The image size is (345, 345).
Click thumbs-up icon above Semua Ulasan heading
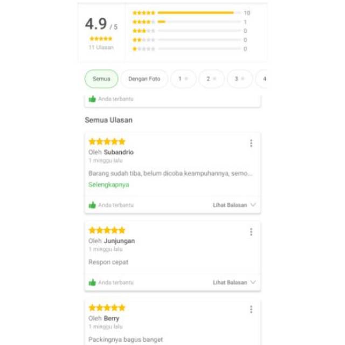click(x=92, y=99)
